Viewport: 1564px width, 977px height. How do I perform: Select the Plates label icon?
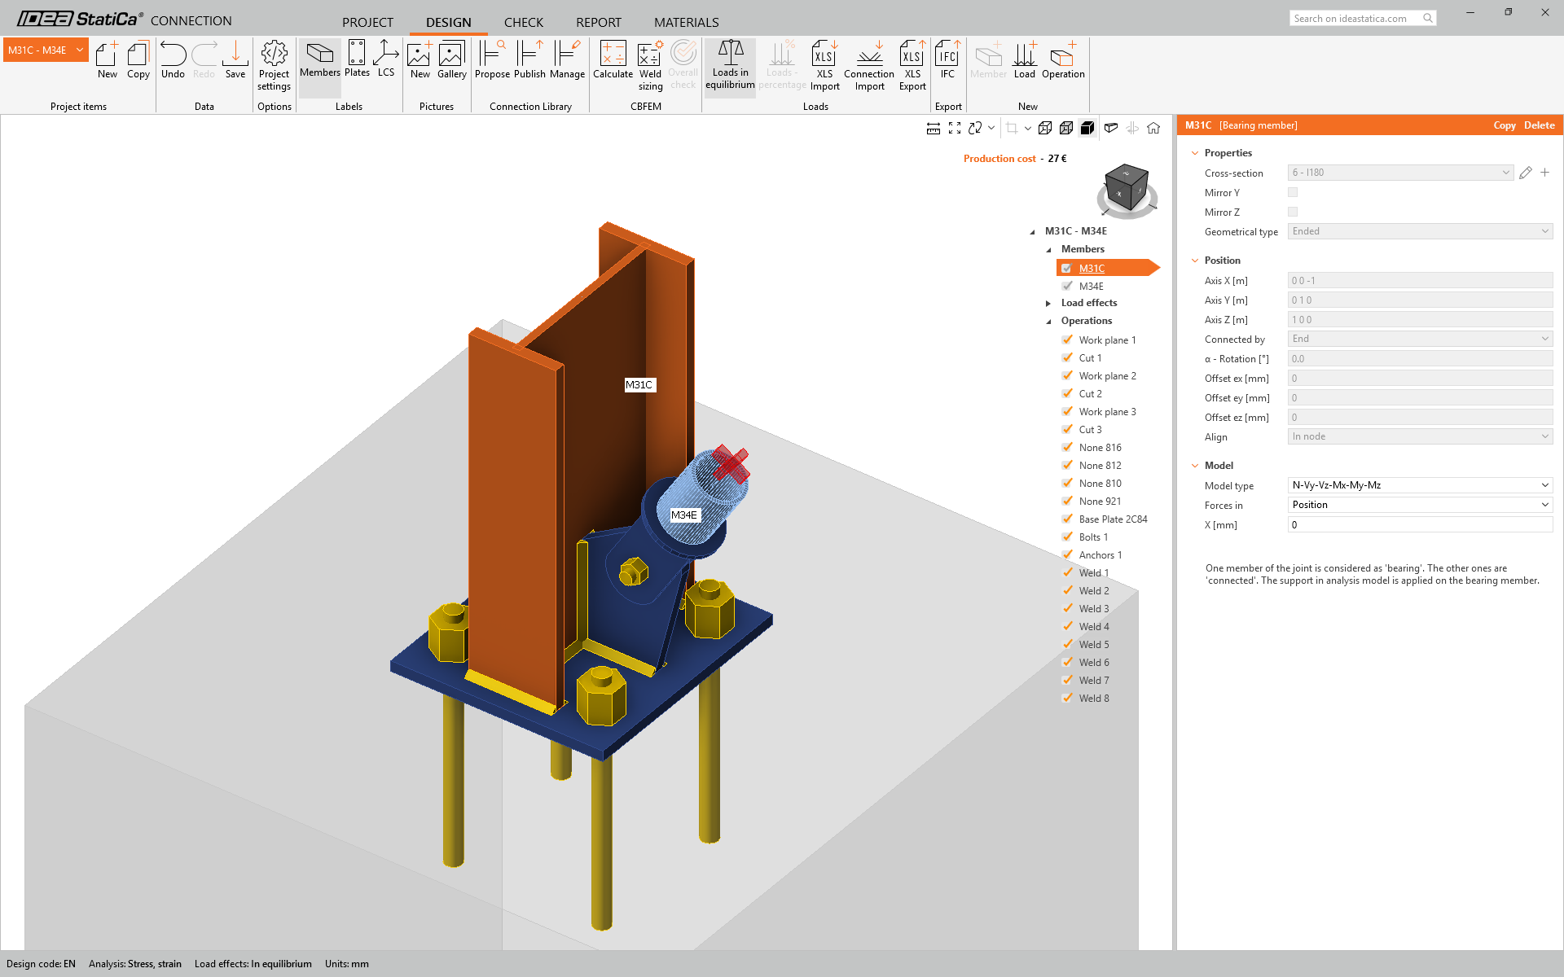357,60
